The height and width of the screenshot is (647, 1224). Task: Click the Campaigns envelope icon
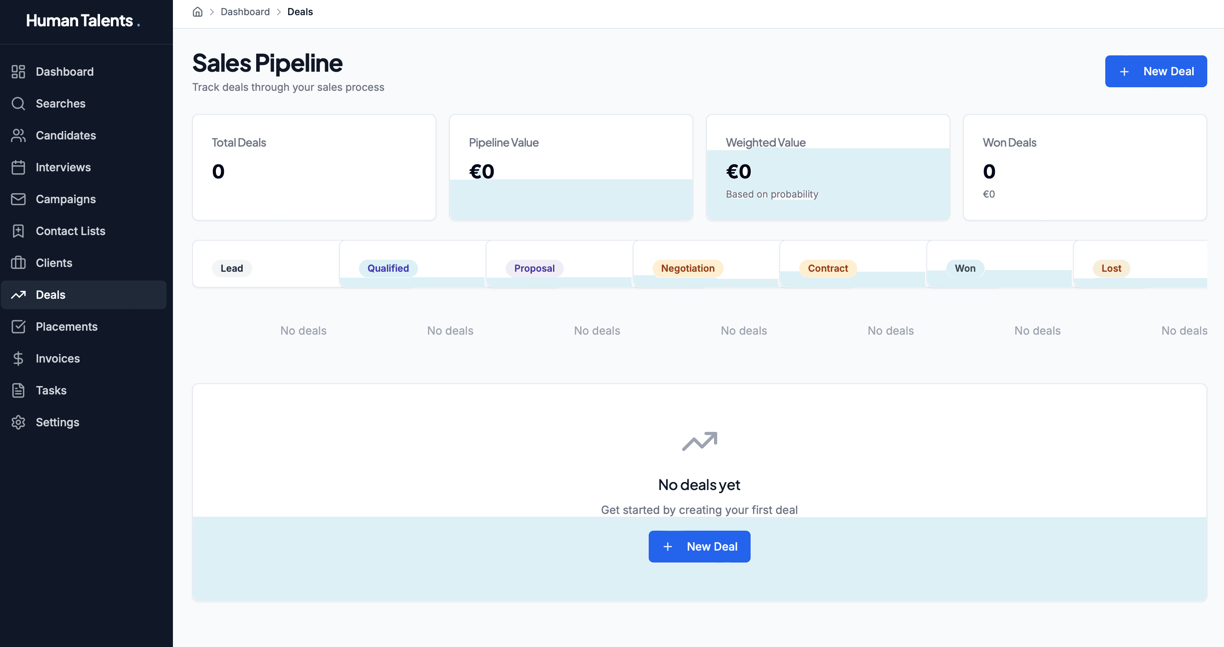point(19,199)
